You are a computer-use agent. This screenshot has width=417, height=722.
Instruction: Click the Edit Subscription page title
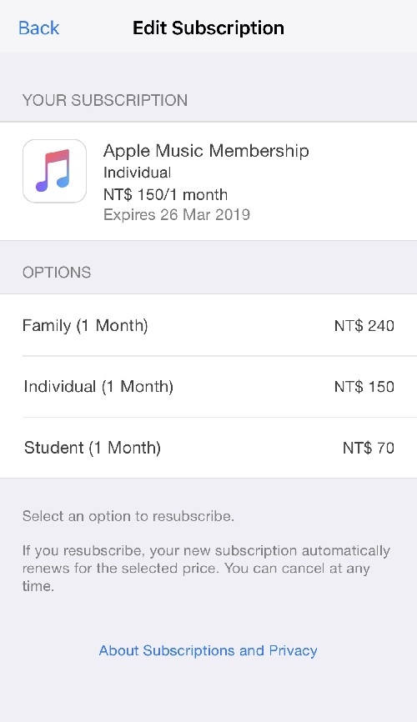(208, 28)
